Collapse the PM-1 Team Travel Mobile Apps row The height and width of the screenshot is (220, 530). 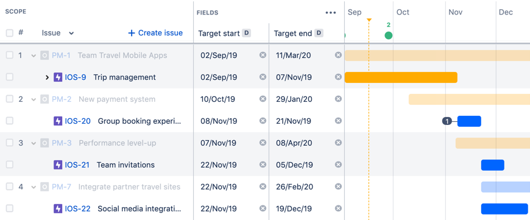pyautogui.click(x=34, y=55)
